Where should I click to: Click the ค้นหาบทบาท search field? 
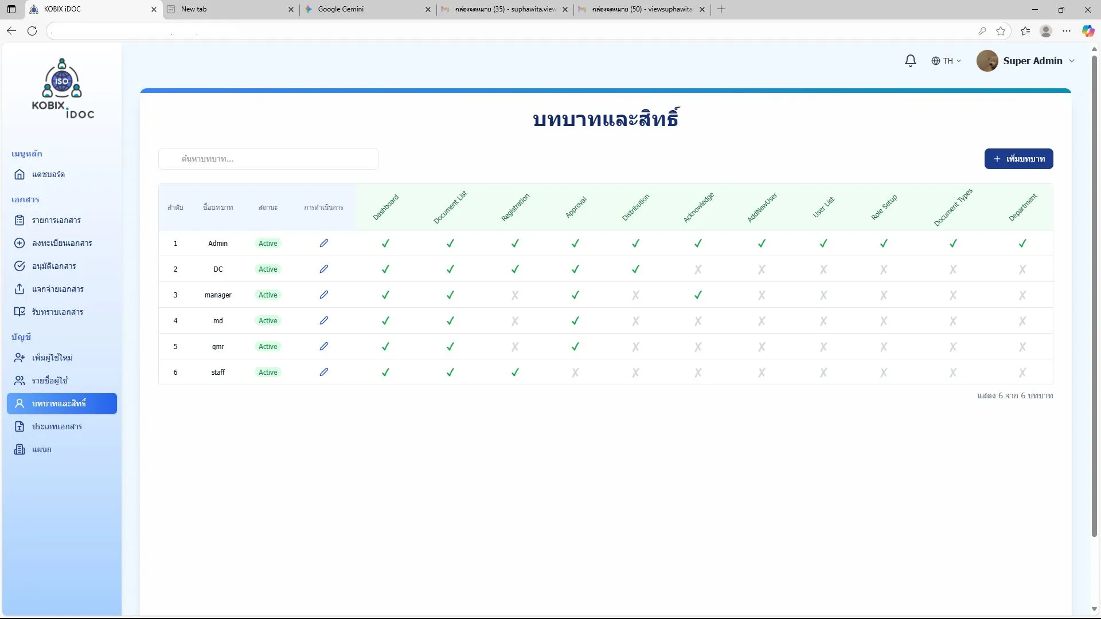click(268, 159)
